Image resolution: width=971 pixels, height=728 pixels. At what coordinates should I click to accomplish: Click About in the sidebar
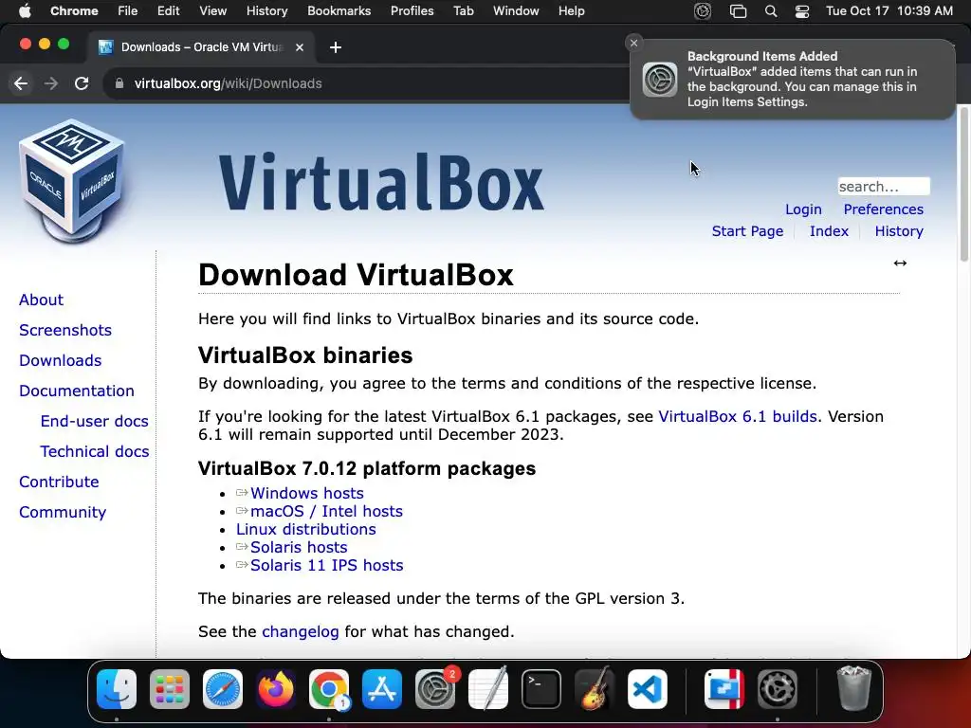coord(41,300)
